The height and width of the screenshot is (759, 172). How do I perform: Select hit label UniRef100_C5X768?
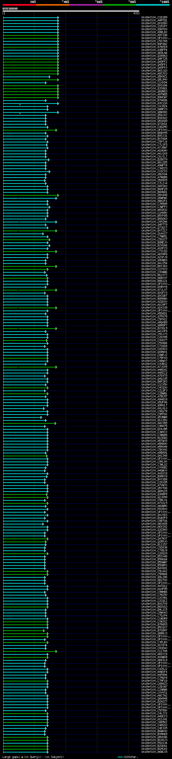click(154, 41)
